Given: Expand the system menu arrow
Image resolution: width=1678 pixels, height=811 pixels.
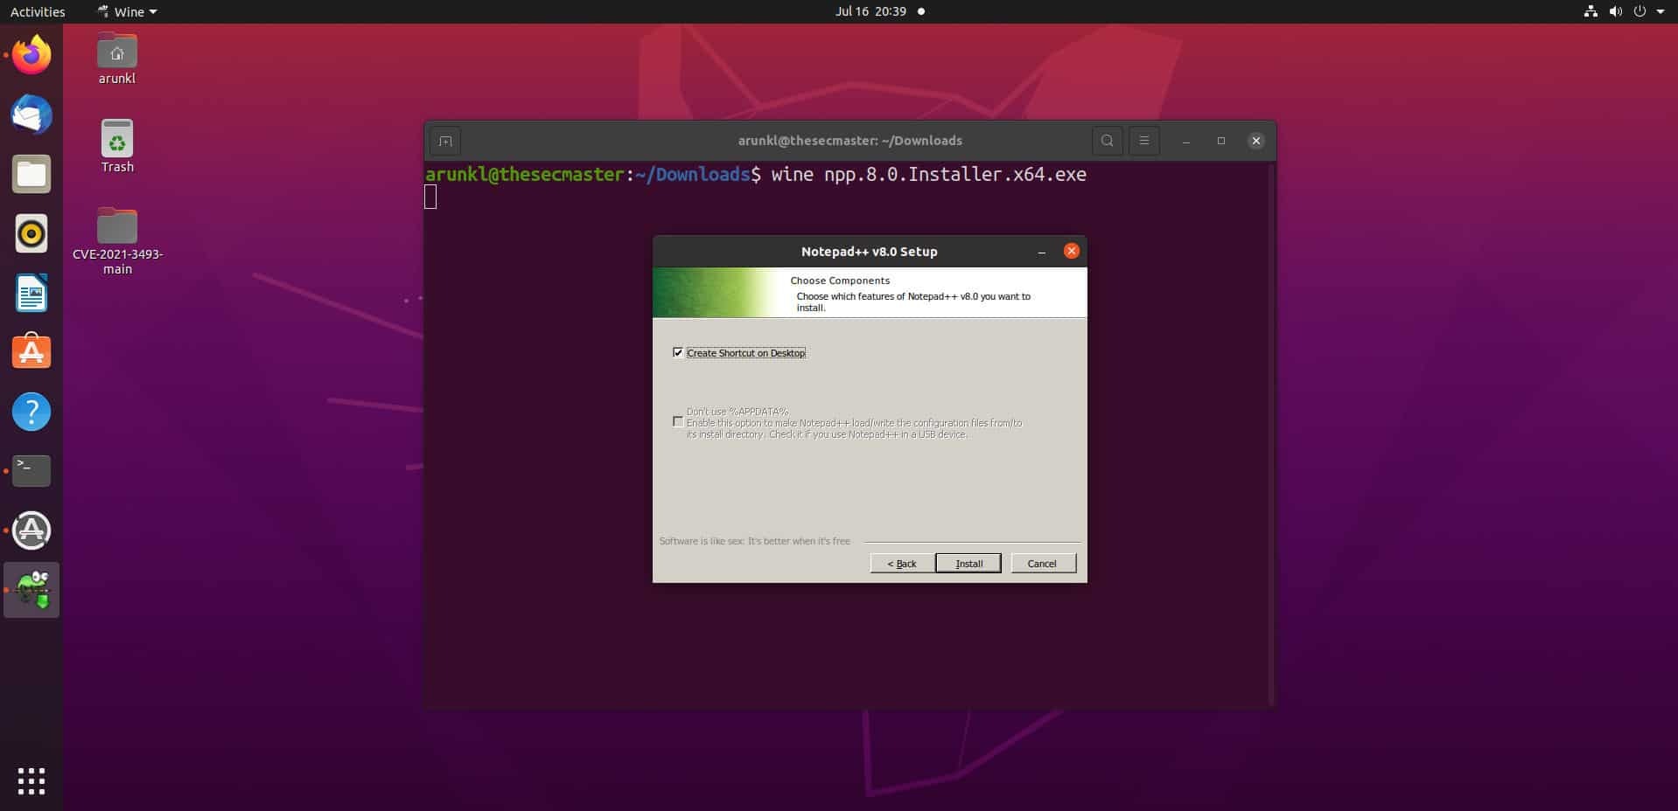Looking at the screenshot, I should click(x=1661, y=11).
